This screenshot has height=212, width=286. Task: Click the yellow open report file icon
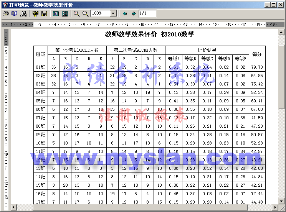coord(36,13)
